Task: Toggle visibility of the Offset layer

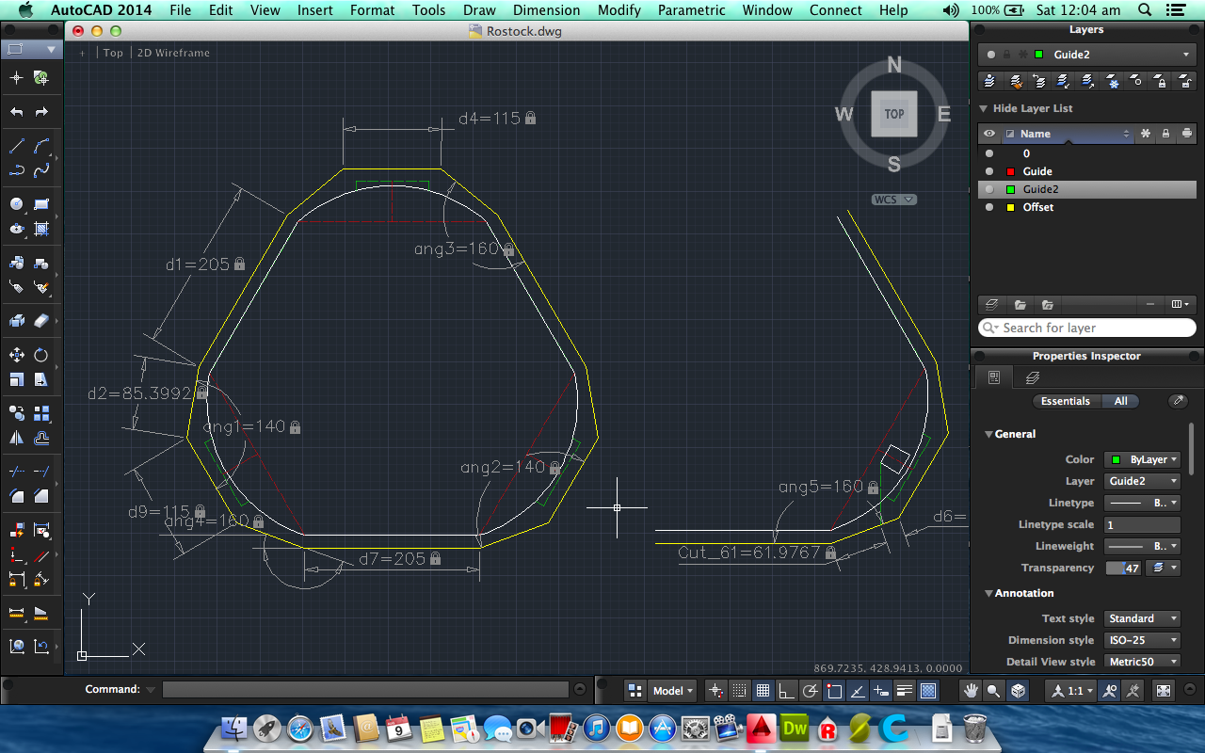Action: [x=988, y=207]
